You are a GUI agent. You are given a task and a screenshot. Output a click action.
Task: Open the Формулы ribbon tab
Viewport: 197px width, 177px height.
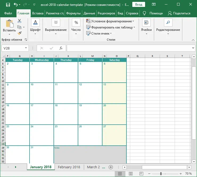tap(74, 13)
